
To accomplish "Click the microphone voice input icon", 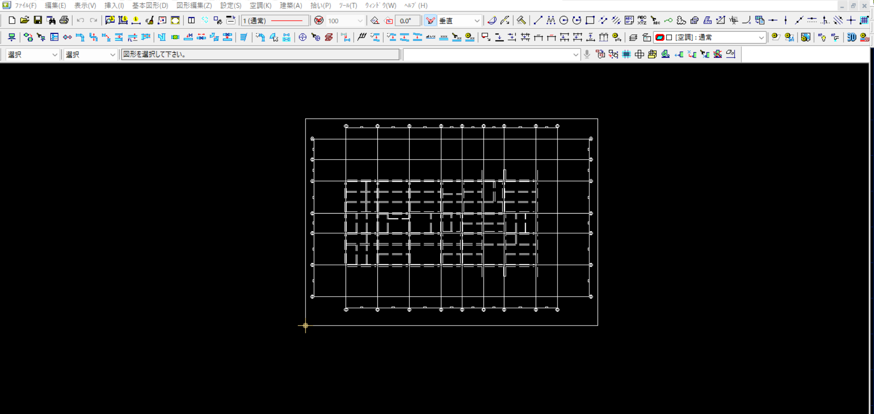I will [x=587, y=54].
